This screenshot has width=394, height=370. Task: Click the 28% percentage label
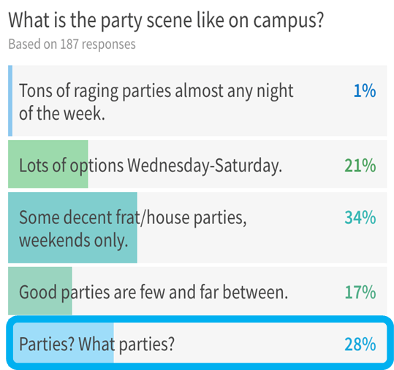[x=360, y=344]
